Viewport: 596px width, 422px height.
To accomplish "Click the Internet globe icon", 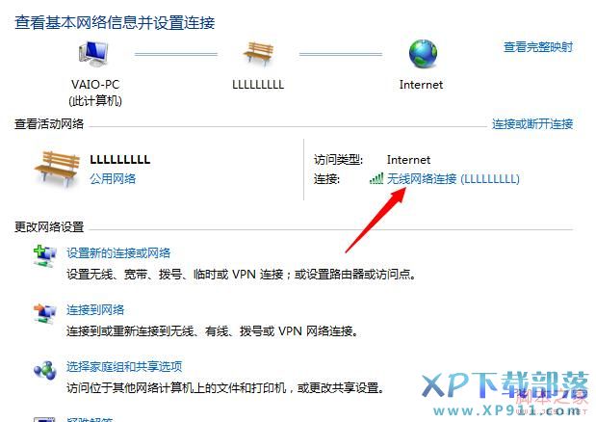I will tap(423, 54).
